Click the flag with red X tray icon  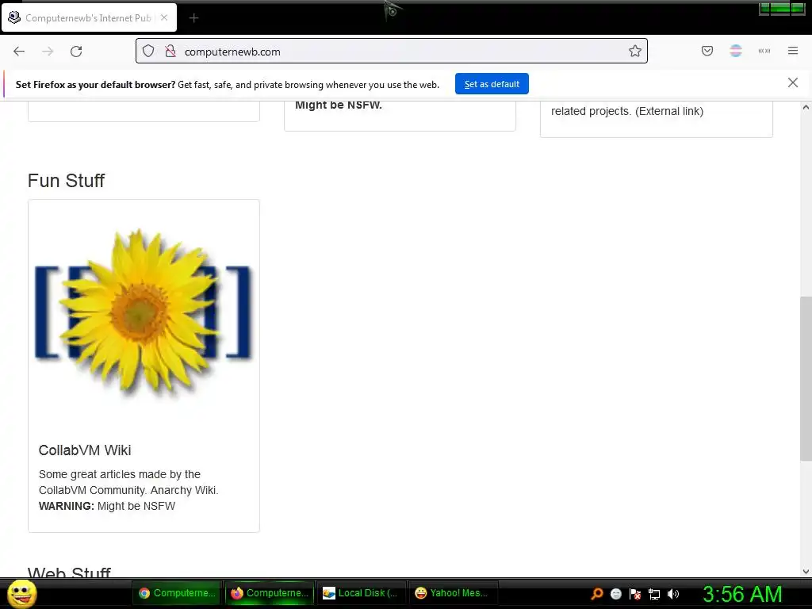click(635, 594)
